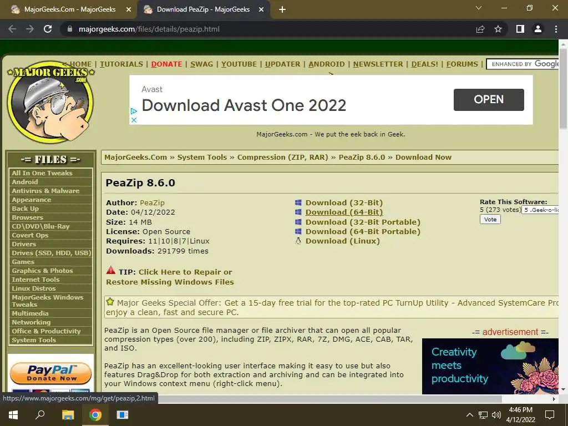568x426 pixels.
Task: Open the tab search chevron
Action: 479,8
